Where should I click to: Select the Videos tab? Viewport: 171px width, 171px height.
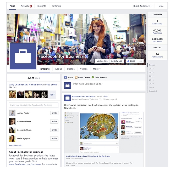point(84,69)
